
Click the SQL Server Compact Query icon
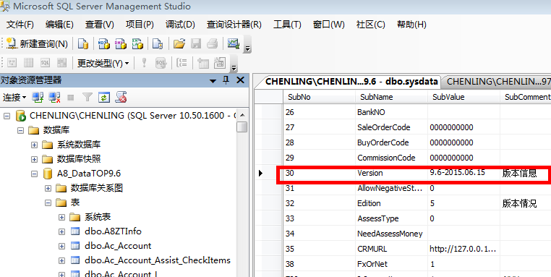pyautogui.click(x=158, y=43)
